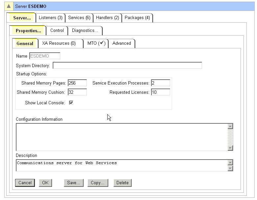
Task: Click the Delete button
Action: [x=122, y=183]
